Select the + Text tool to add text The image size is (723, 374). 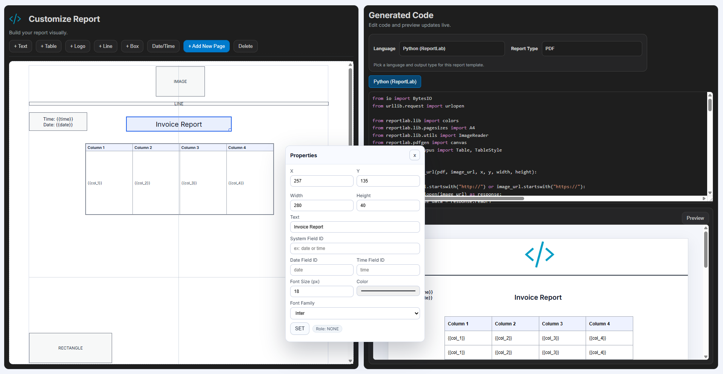pos(20,46)
